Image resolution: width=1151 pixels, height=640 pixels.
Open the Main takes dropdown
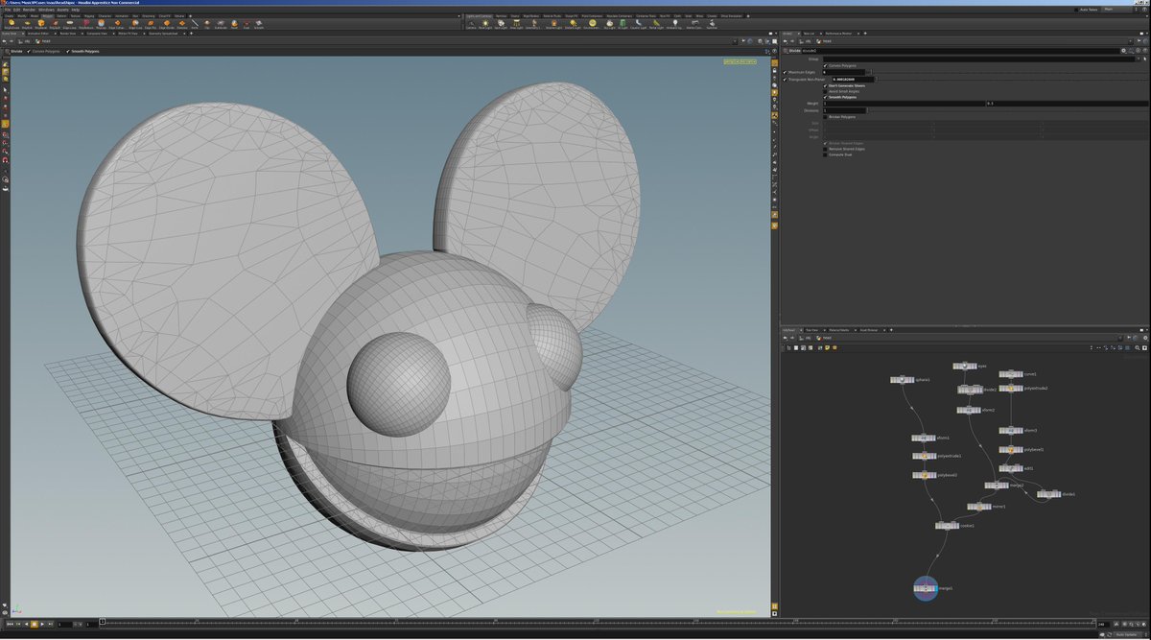1116,9
